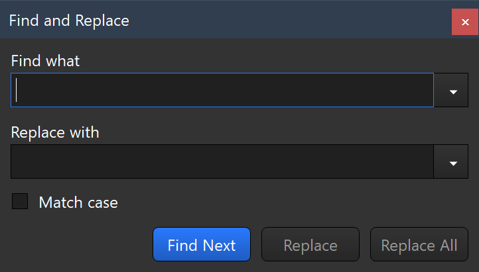Viewport: 479px width, 272px height.
Task: Click the Replace button
Action: (310, 245)
